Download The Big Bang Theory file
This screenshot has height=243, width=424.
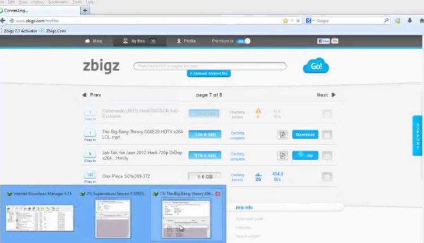[305, 134]
